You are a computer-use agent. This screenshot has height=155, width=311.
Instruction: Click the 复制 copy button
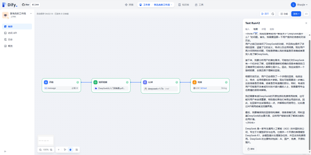pyautogui.click(x=251, y=149)
